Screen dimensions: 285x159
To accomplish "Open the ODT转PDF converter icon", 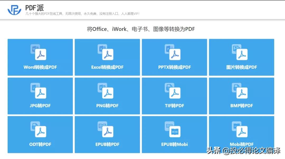I will pos(40,130).
